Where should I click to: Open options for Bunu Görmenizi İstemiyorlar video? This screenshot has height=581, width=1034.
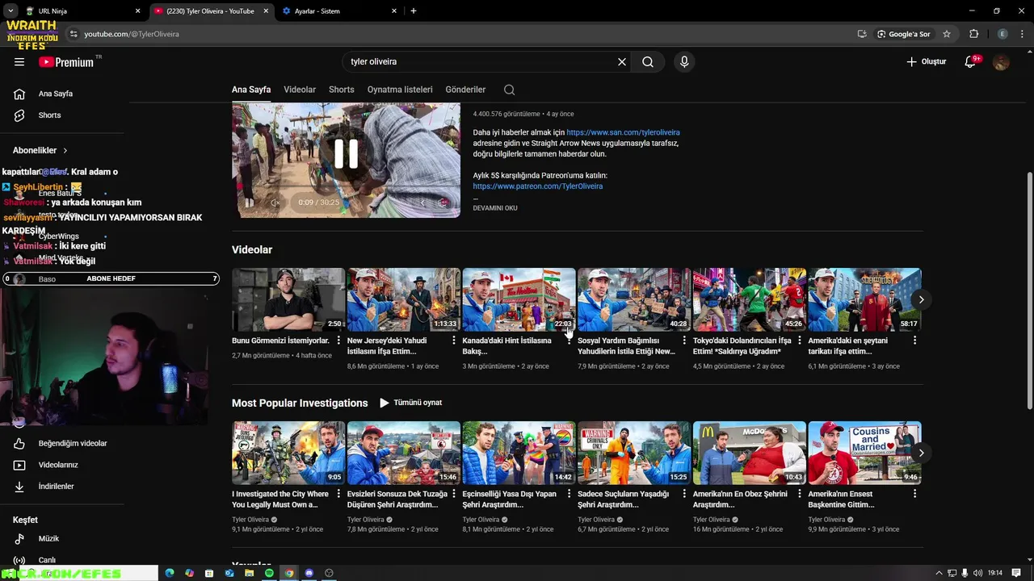338,341
